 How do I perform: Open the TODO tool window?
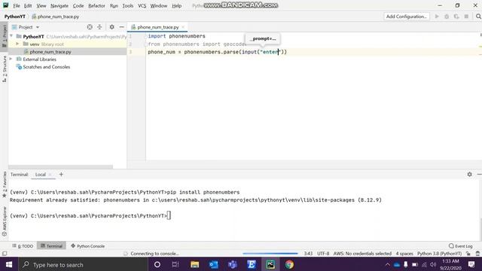pyautogui.click(x=23, y=246)
